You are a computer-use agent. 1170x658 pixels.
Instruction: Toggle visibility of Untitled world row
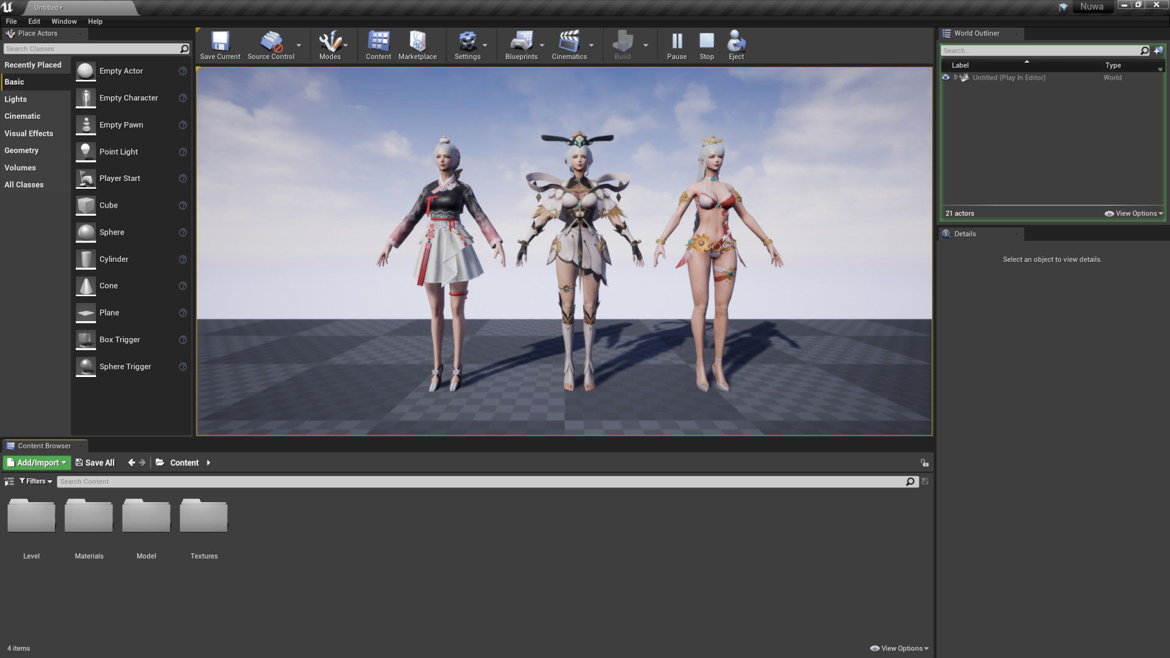946,77
